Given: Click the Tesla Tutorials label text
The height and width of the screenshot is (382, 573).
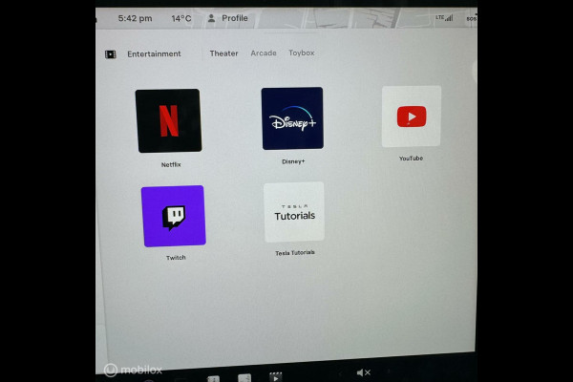Looking at the screenshot, I should (x=295, y=252).
